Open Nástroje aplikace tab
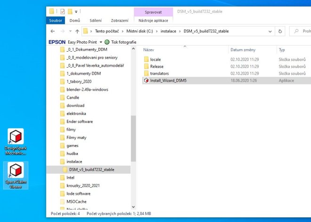311x222 pixels. (153, 20)
